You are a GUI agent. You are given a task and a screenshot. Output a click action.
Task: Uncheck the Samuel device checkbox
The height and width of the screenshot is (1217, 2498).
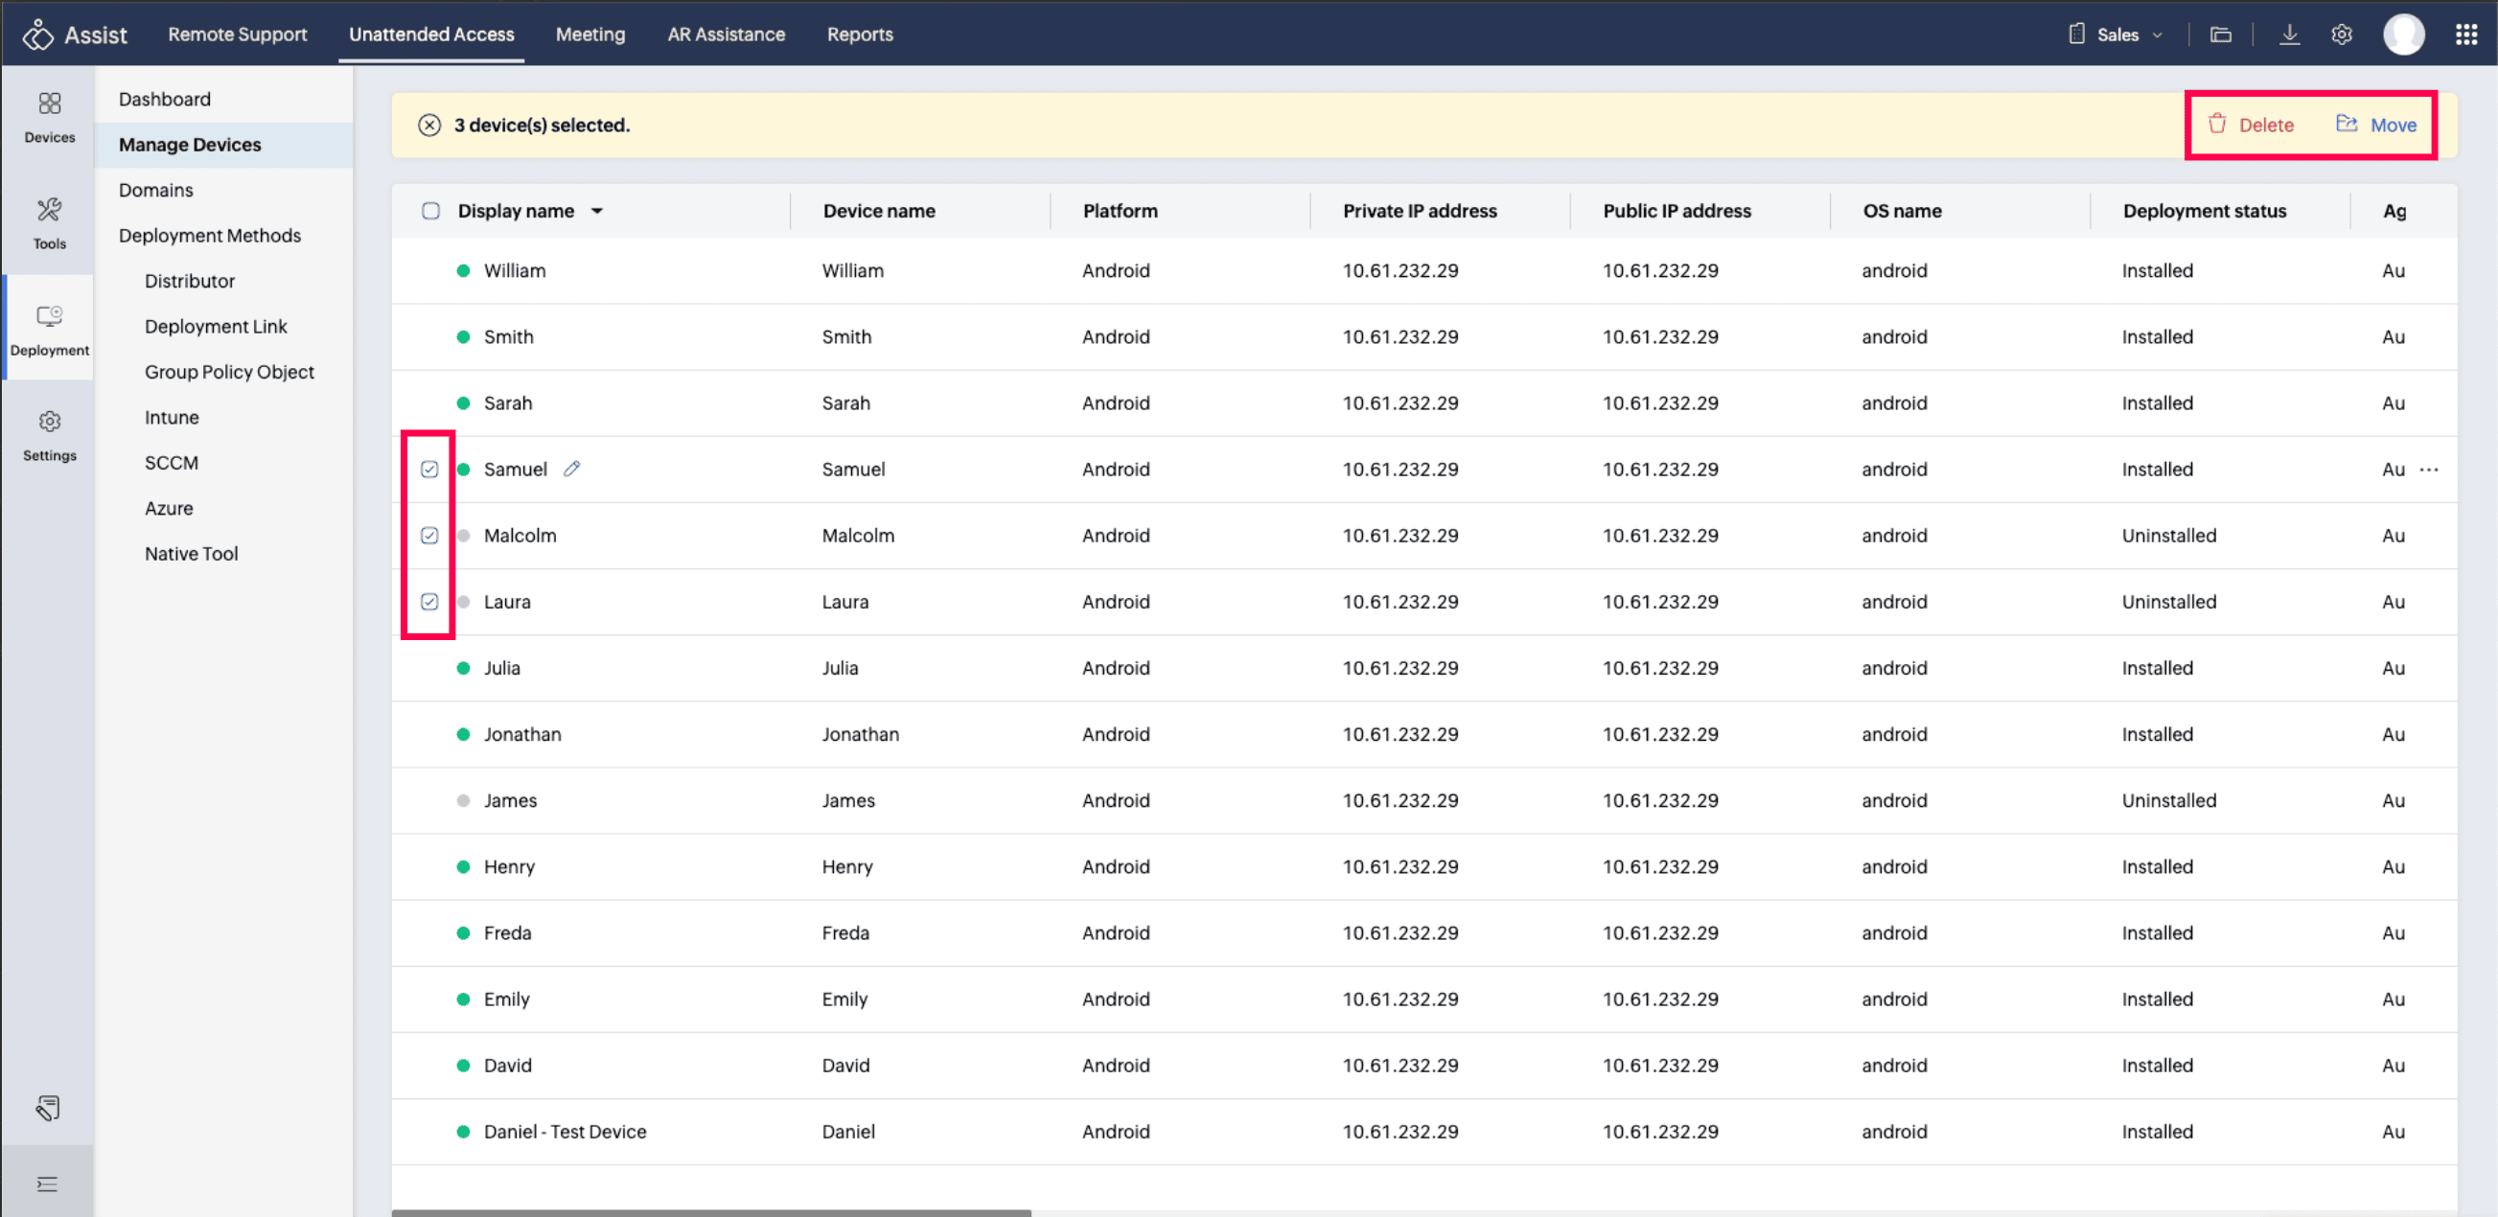click(429, 470)
